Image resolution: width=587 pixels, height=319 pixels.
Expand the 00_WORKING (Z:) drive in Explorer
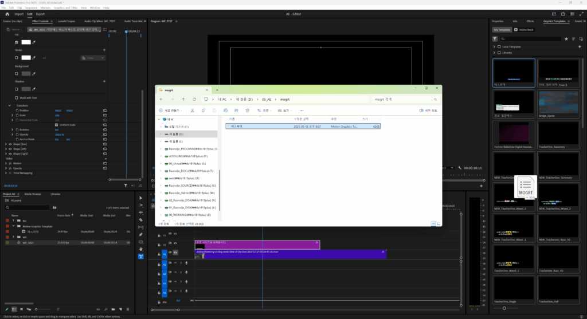click(161, 215)
